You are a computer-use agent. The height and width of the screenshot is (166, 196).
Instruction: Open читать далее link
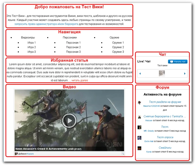click(x=80, y=80)
